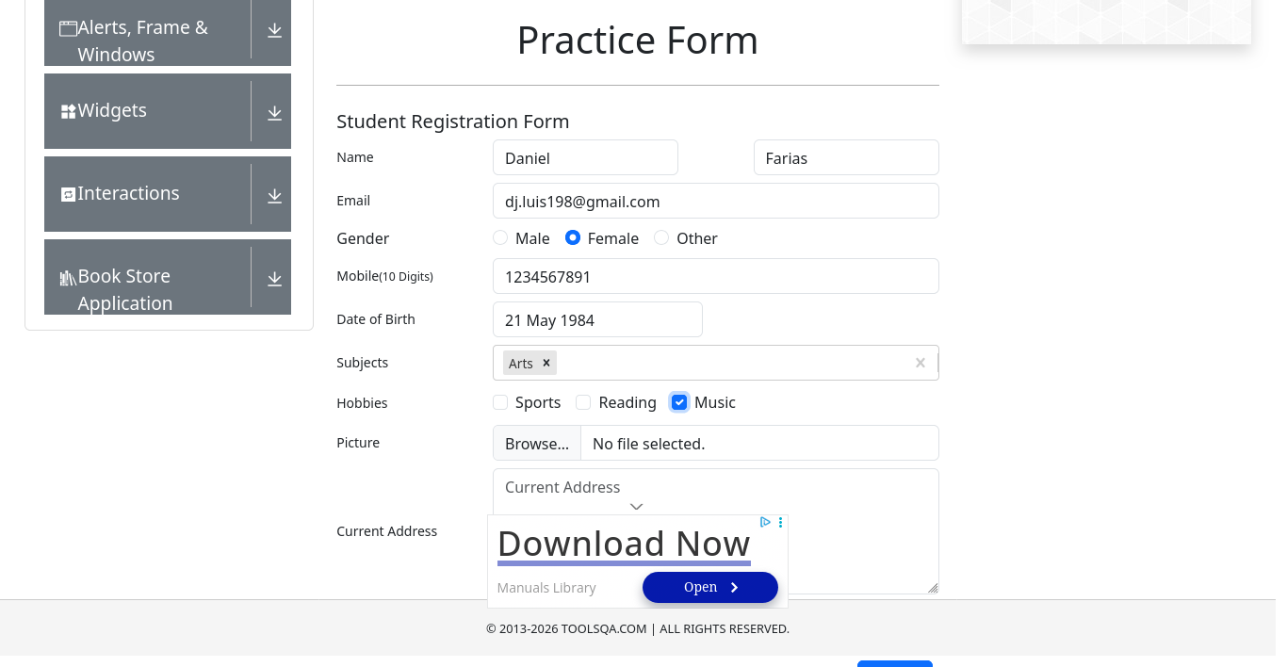
Task: Open the ad options three-dot icon
Action: [x=781, y=522]
